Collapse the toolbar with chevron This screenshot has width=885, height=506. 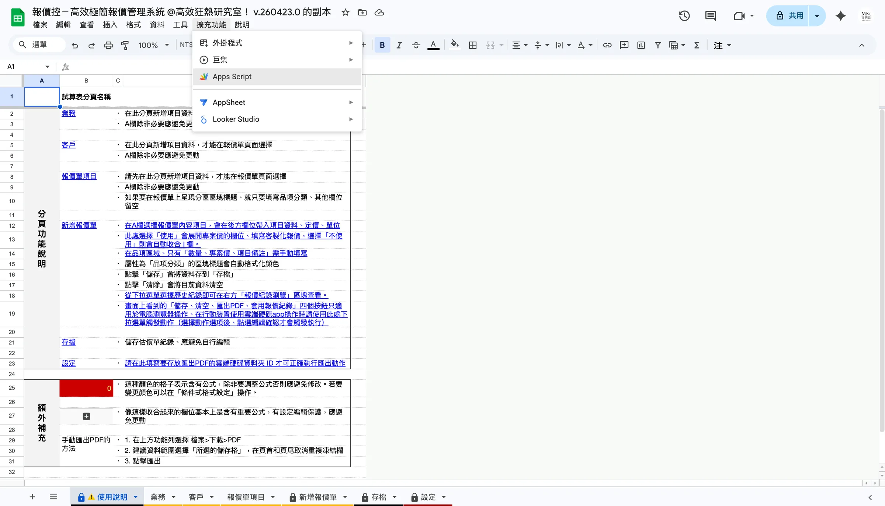(861, 45)
